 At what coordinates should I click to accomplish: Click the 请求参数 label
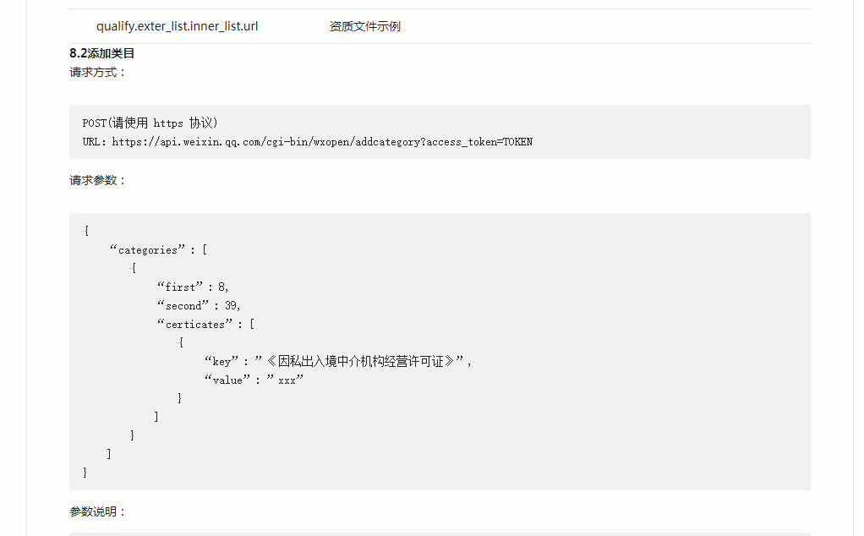pos(97,180)
